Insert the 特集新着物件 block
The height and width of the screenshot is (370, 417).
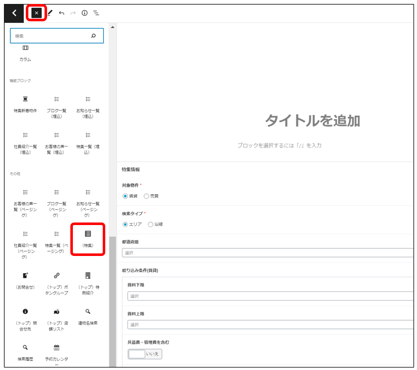(25, 104)
